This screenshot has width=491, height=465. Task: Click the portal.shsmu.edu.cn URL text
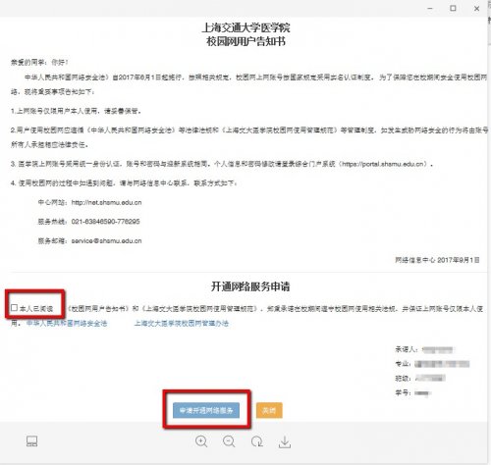point(384,164)
